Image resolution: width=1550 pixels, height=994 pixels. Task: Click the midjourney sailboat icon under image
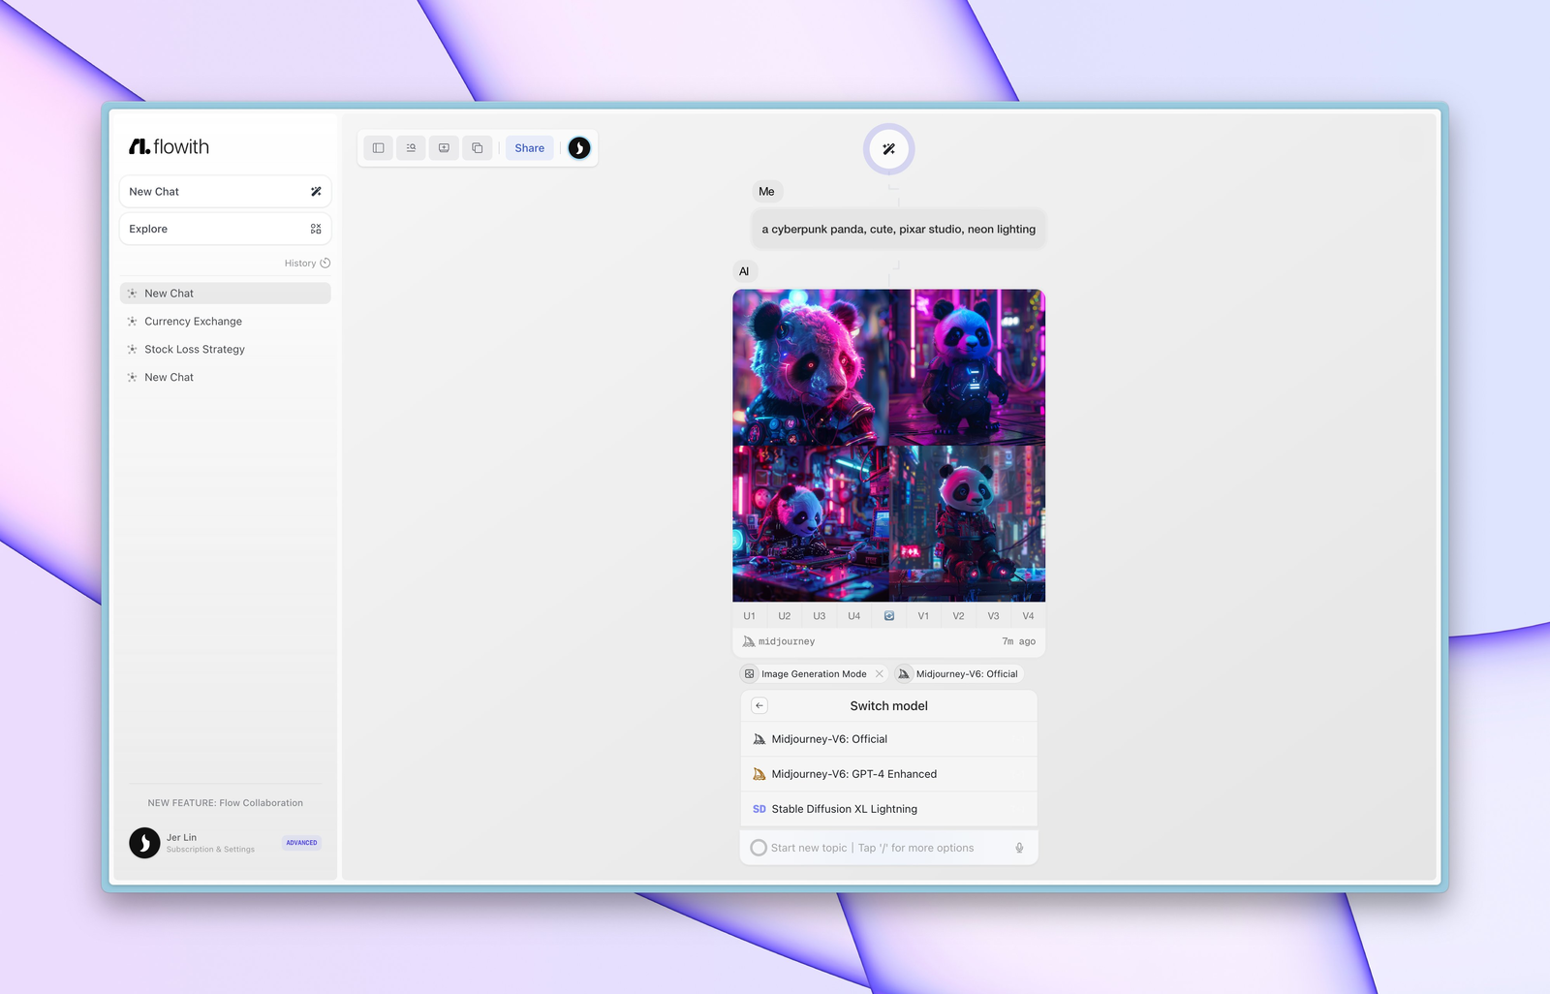click(749, 641)
